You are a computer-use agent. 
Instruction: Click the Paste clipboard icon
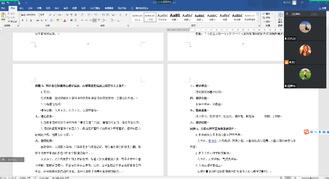coord(4,16)
